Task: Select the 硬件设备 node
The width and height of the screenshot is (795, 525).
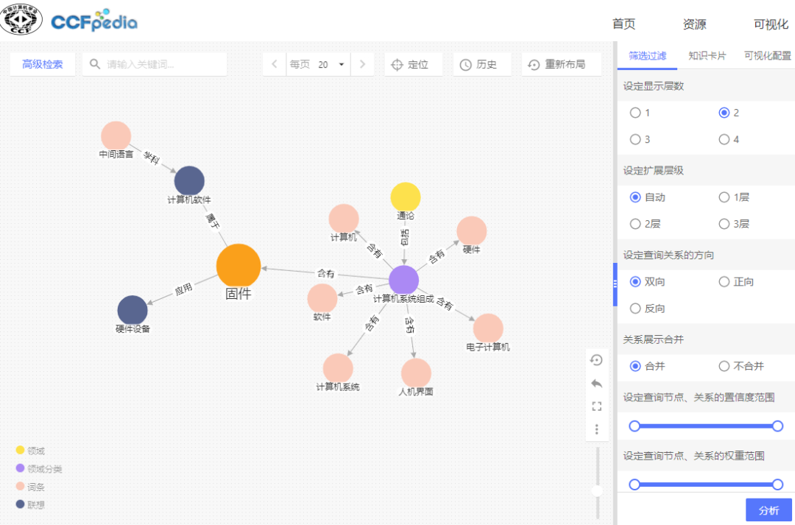Action: click(132, 311)
